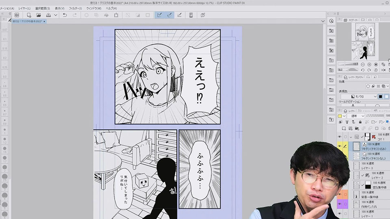The height and width of the screenshot is (219, 390).
Task: Open a file with the folder icon
Action: click(x=39, y=15)
